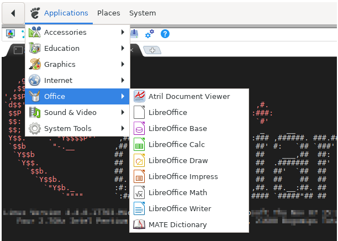Click the blue help question mark icon
338x241 pixels.
[x=165, y=34]
